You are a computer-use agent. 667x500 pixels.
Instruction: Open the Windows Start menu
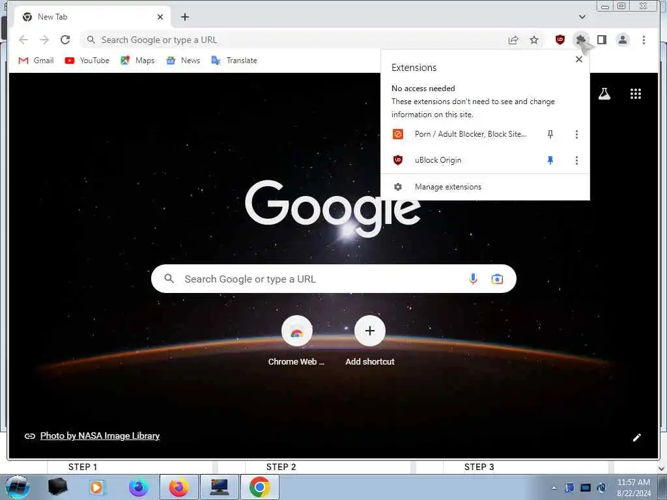pos(17,487)
